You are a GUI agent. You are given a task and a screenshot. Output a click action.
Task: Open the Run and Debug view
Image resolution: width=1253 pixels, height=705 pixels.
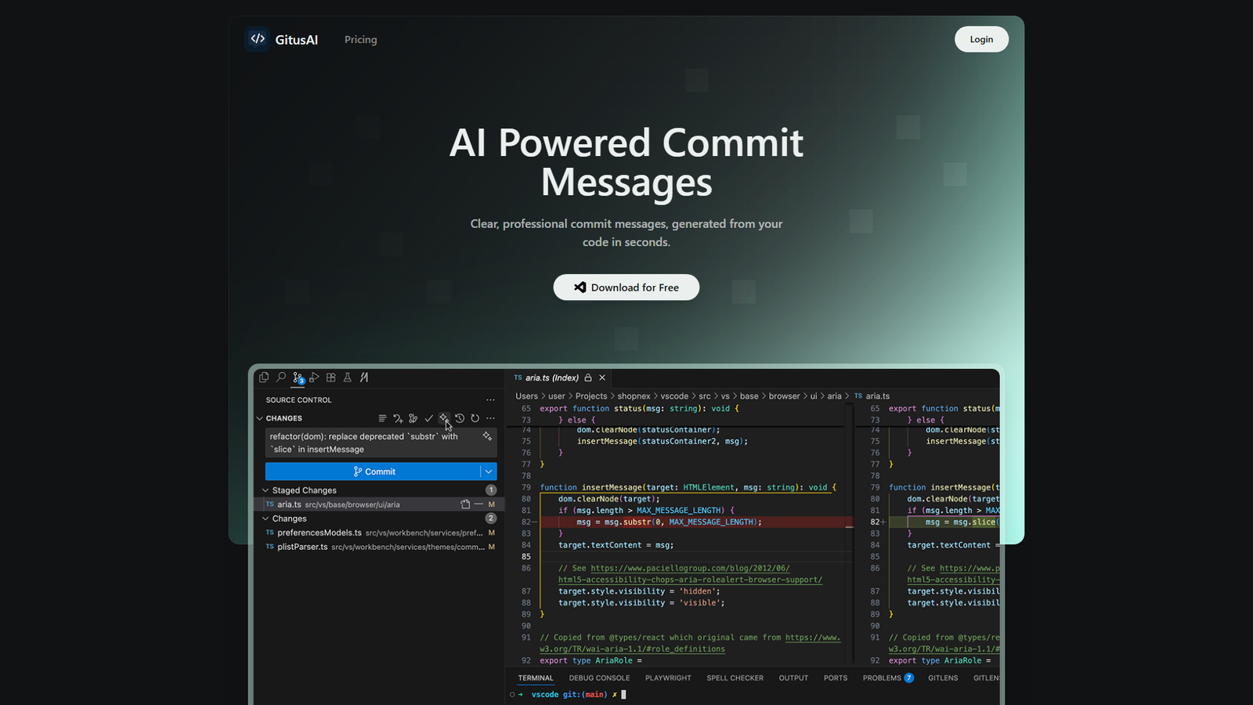[314, 378]
